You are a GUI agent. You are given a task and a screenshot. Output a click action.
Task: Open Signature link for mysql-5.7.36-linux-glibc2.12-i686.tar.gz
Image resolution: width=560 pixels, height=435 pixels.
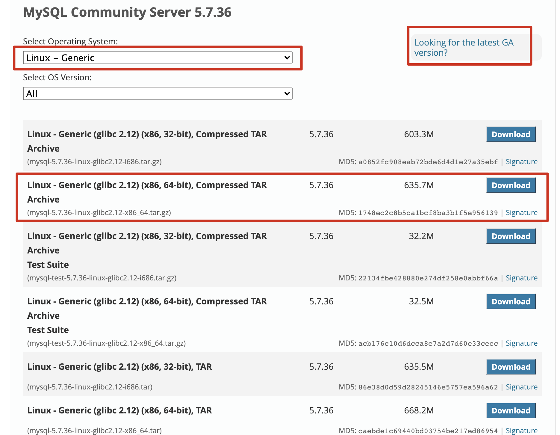pyautogui.click(x=521, y=162)
